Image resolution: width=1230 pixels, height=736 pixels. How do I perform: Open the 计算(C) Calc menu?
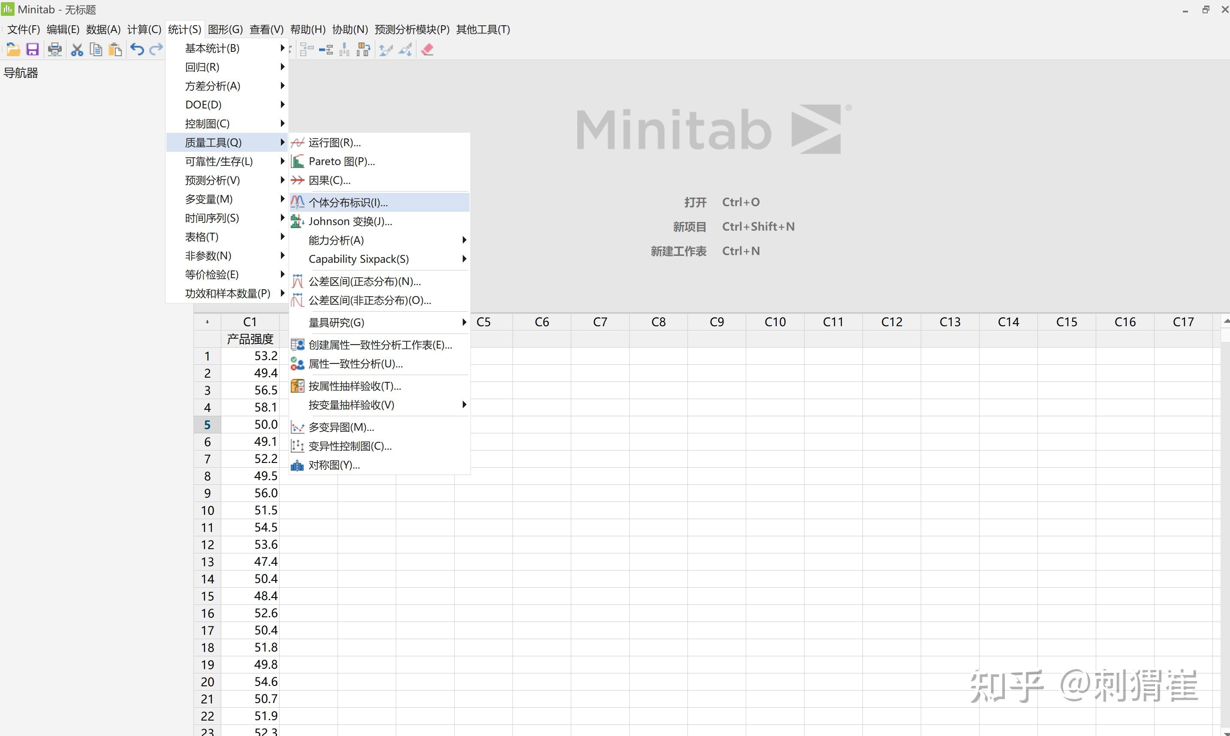(144, 30)
